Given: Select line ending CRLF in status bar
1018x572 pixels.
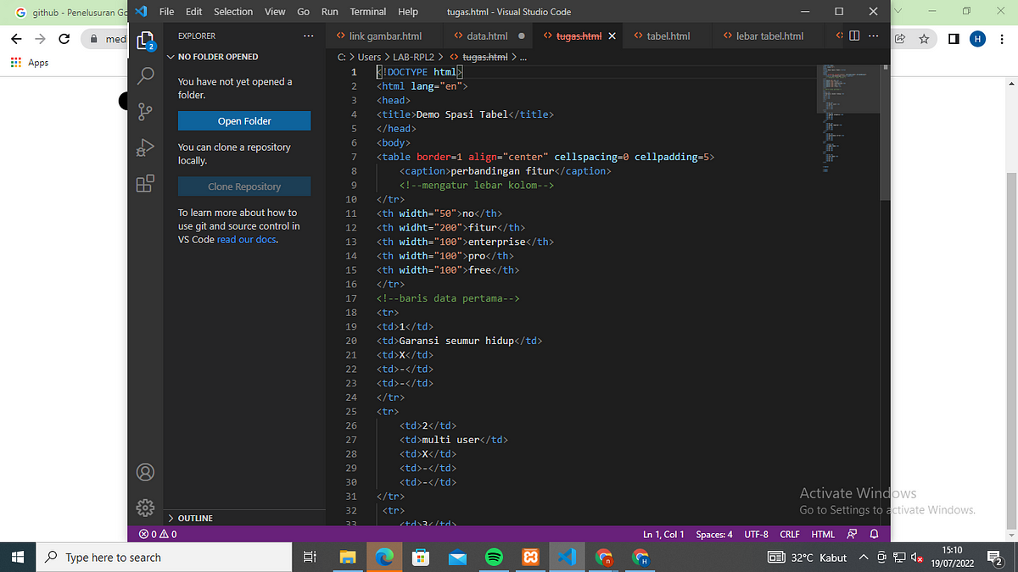Looking at the screenshot, I should 790,535.
